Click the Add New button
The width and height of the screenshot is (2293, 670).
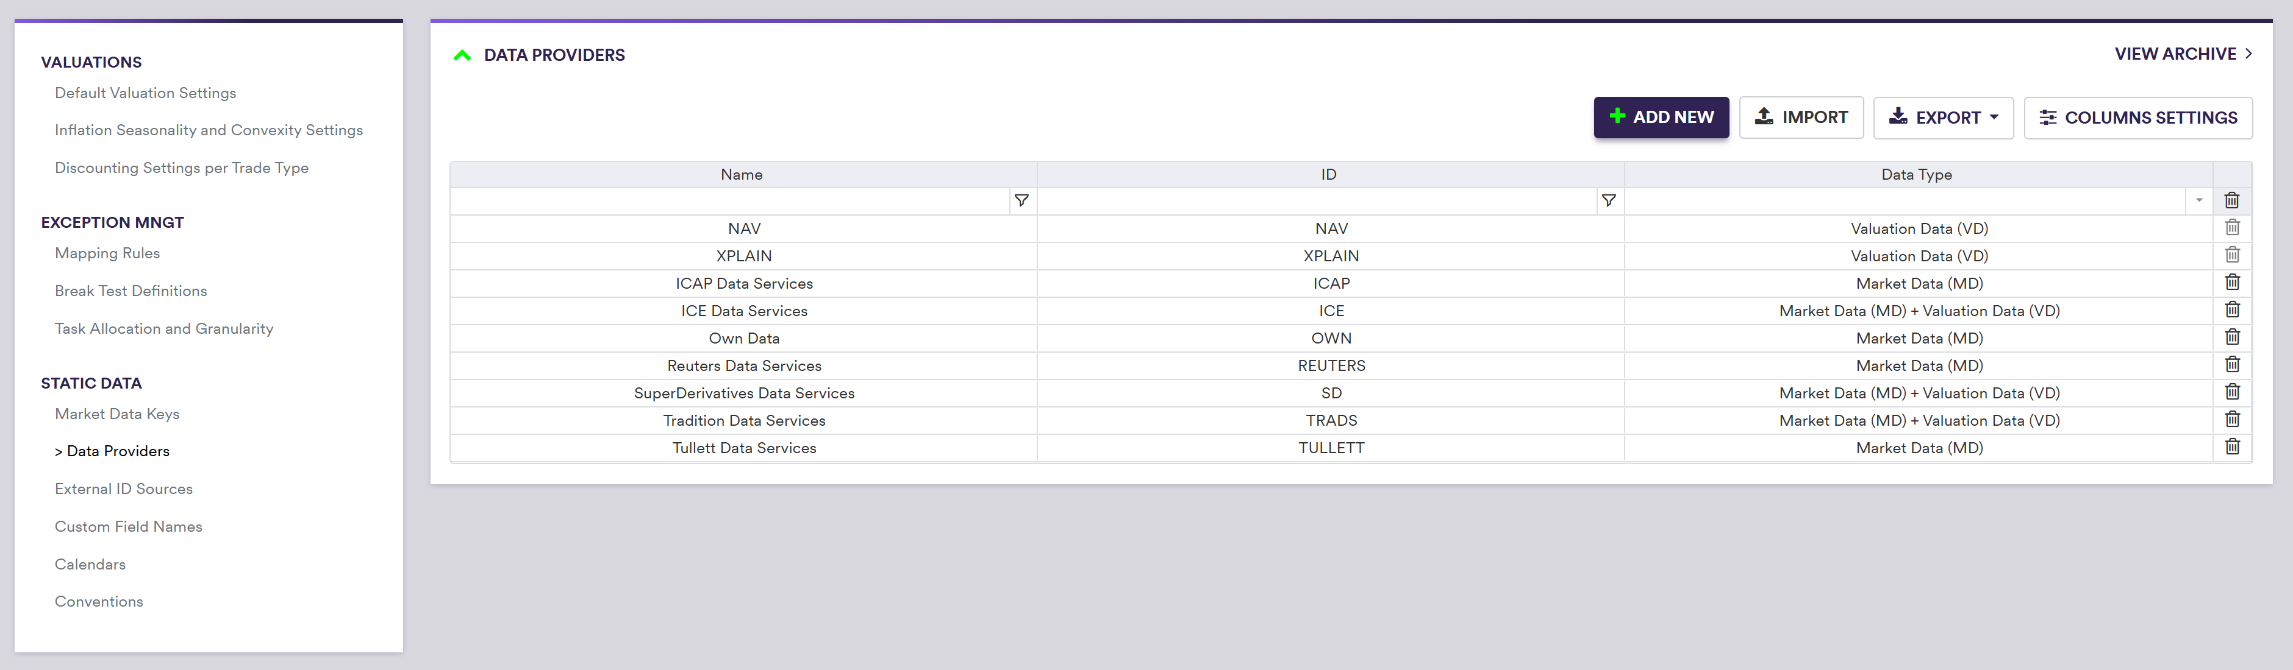(1660, 118)
